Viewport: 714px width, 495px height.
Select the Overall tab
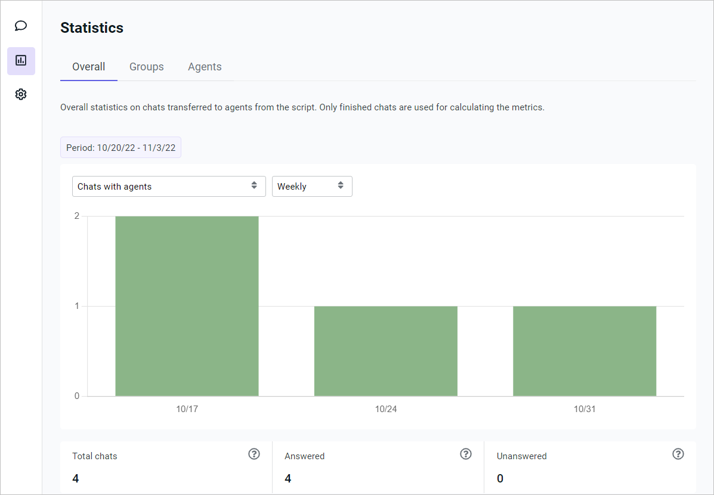point(89,67)
